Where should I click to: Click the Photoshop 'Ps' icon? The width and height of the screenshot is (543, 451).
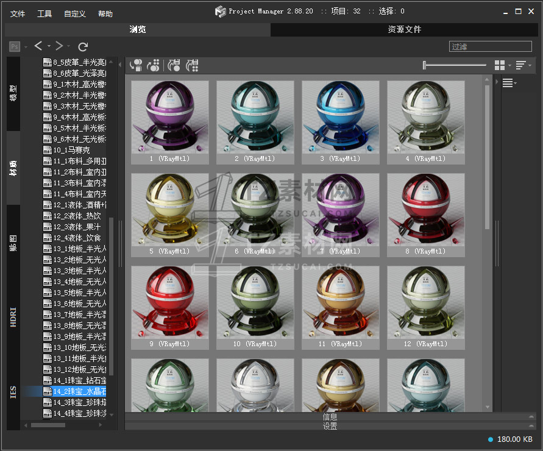point(15,46)
